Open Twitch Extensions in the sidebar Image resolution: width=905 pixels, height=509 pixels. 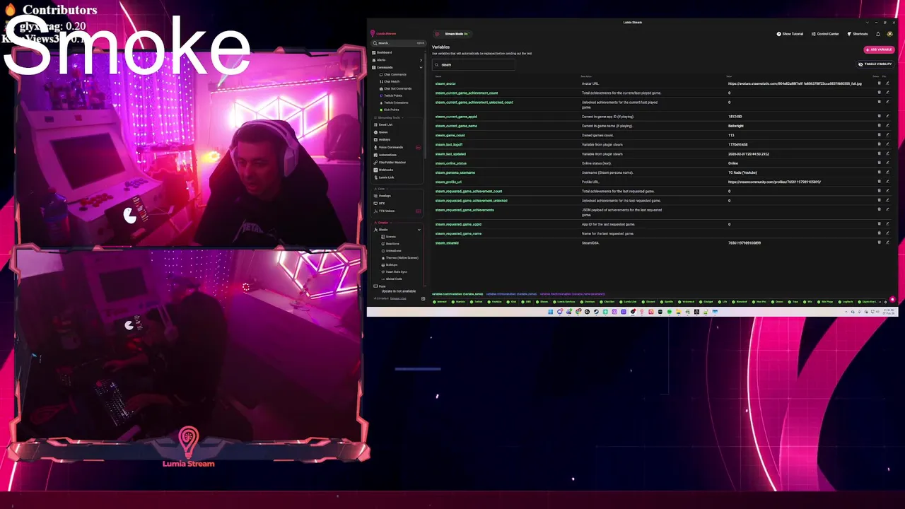(x=395, y=103)
